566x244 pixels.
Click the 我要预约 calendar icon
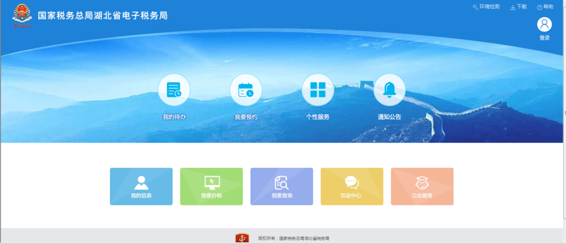(246, 90)
